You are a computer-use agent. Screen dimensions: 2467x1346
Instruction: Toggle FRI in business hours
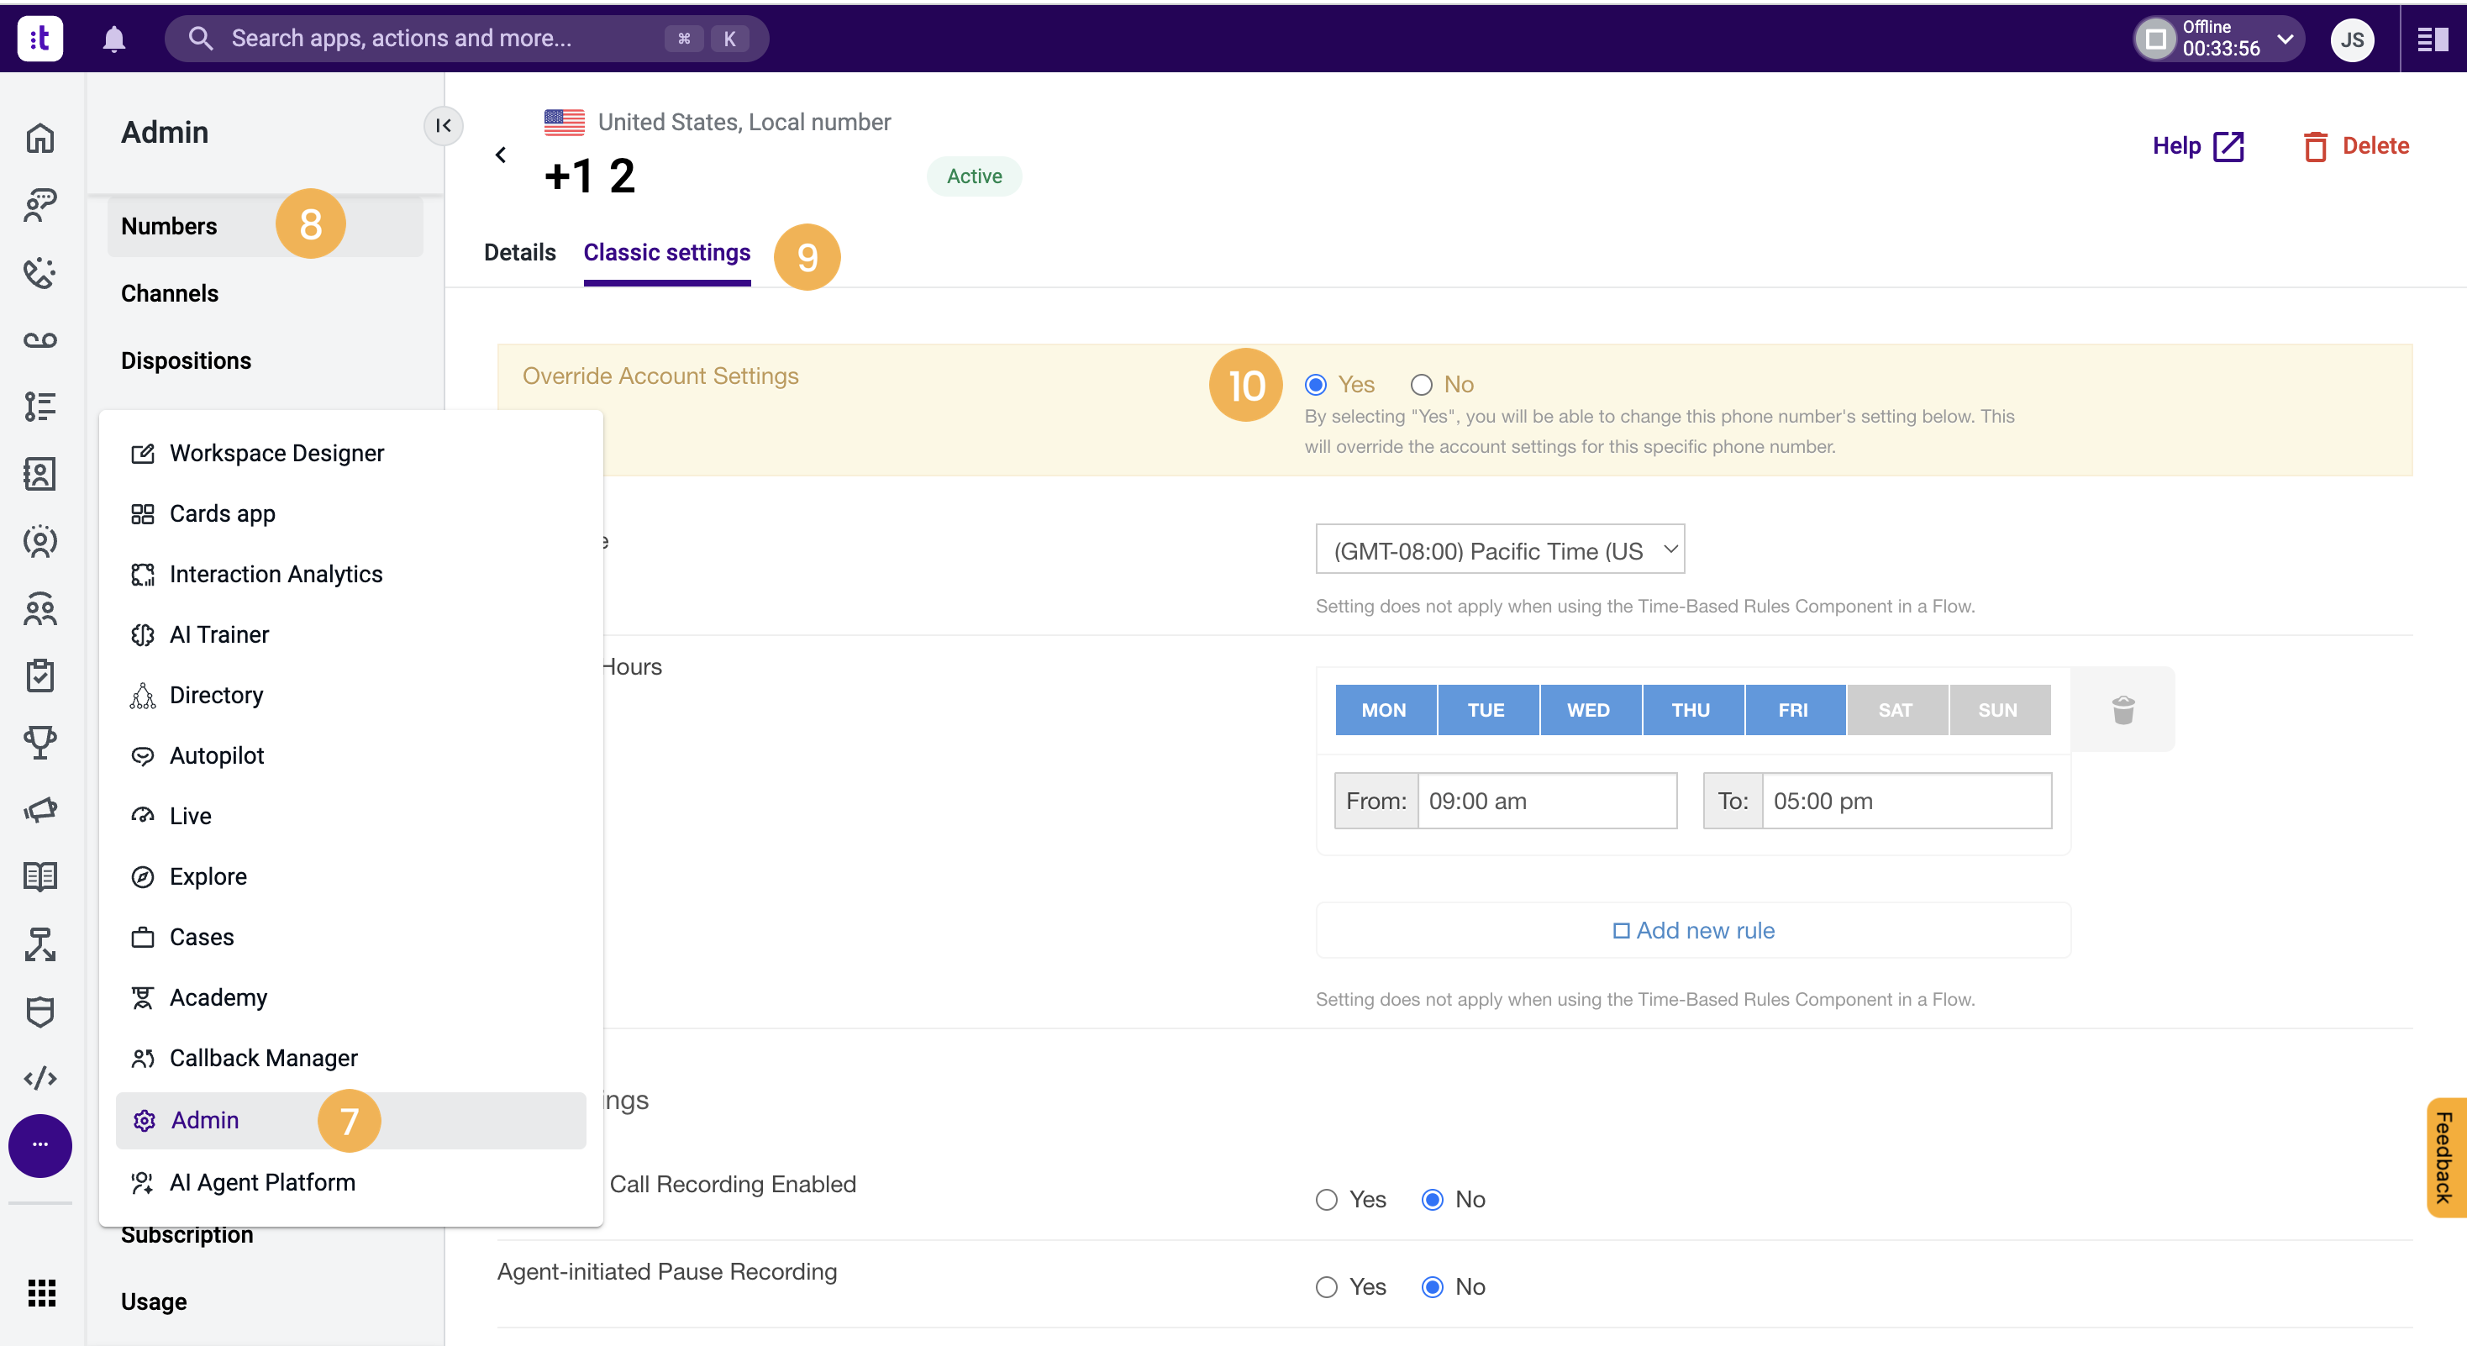click(1794, 709)
